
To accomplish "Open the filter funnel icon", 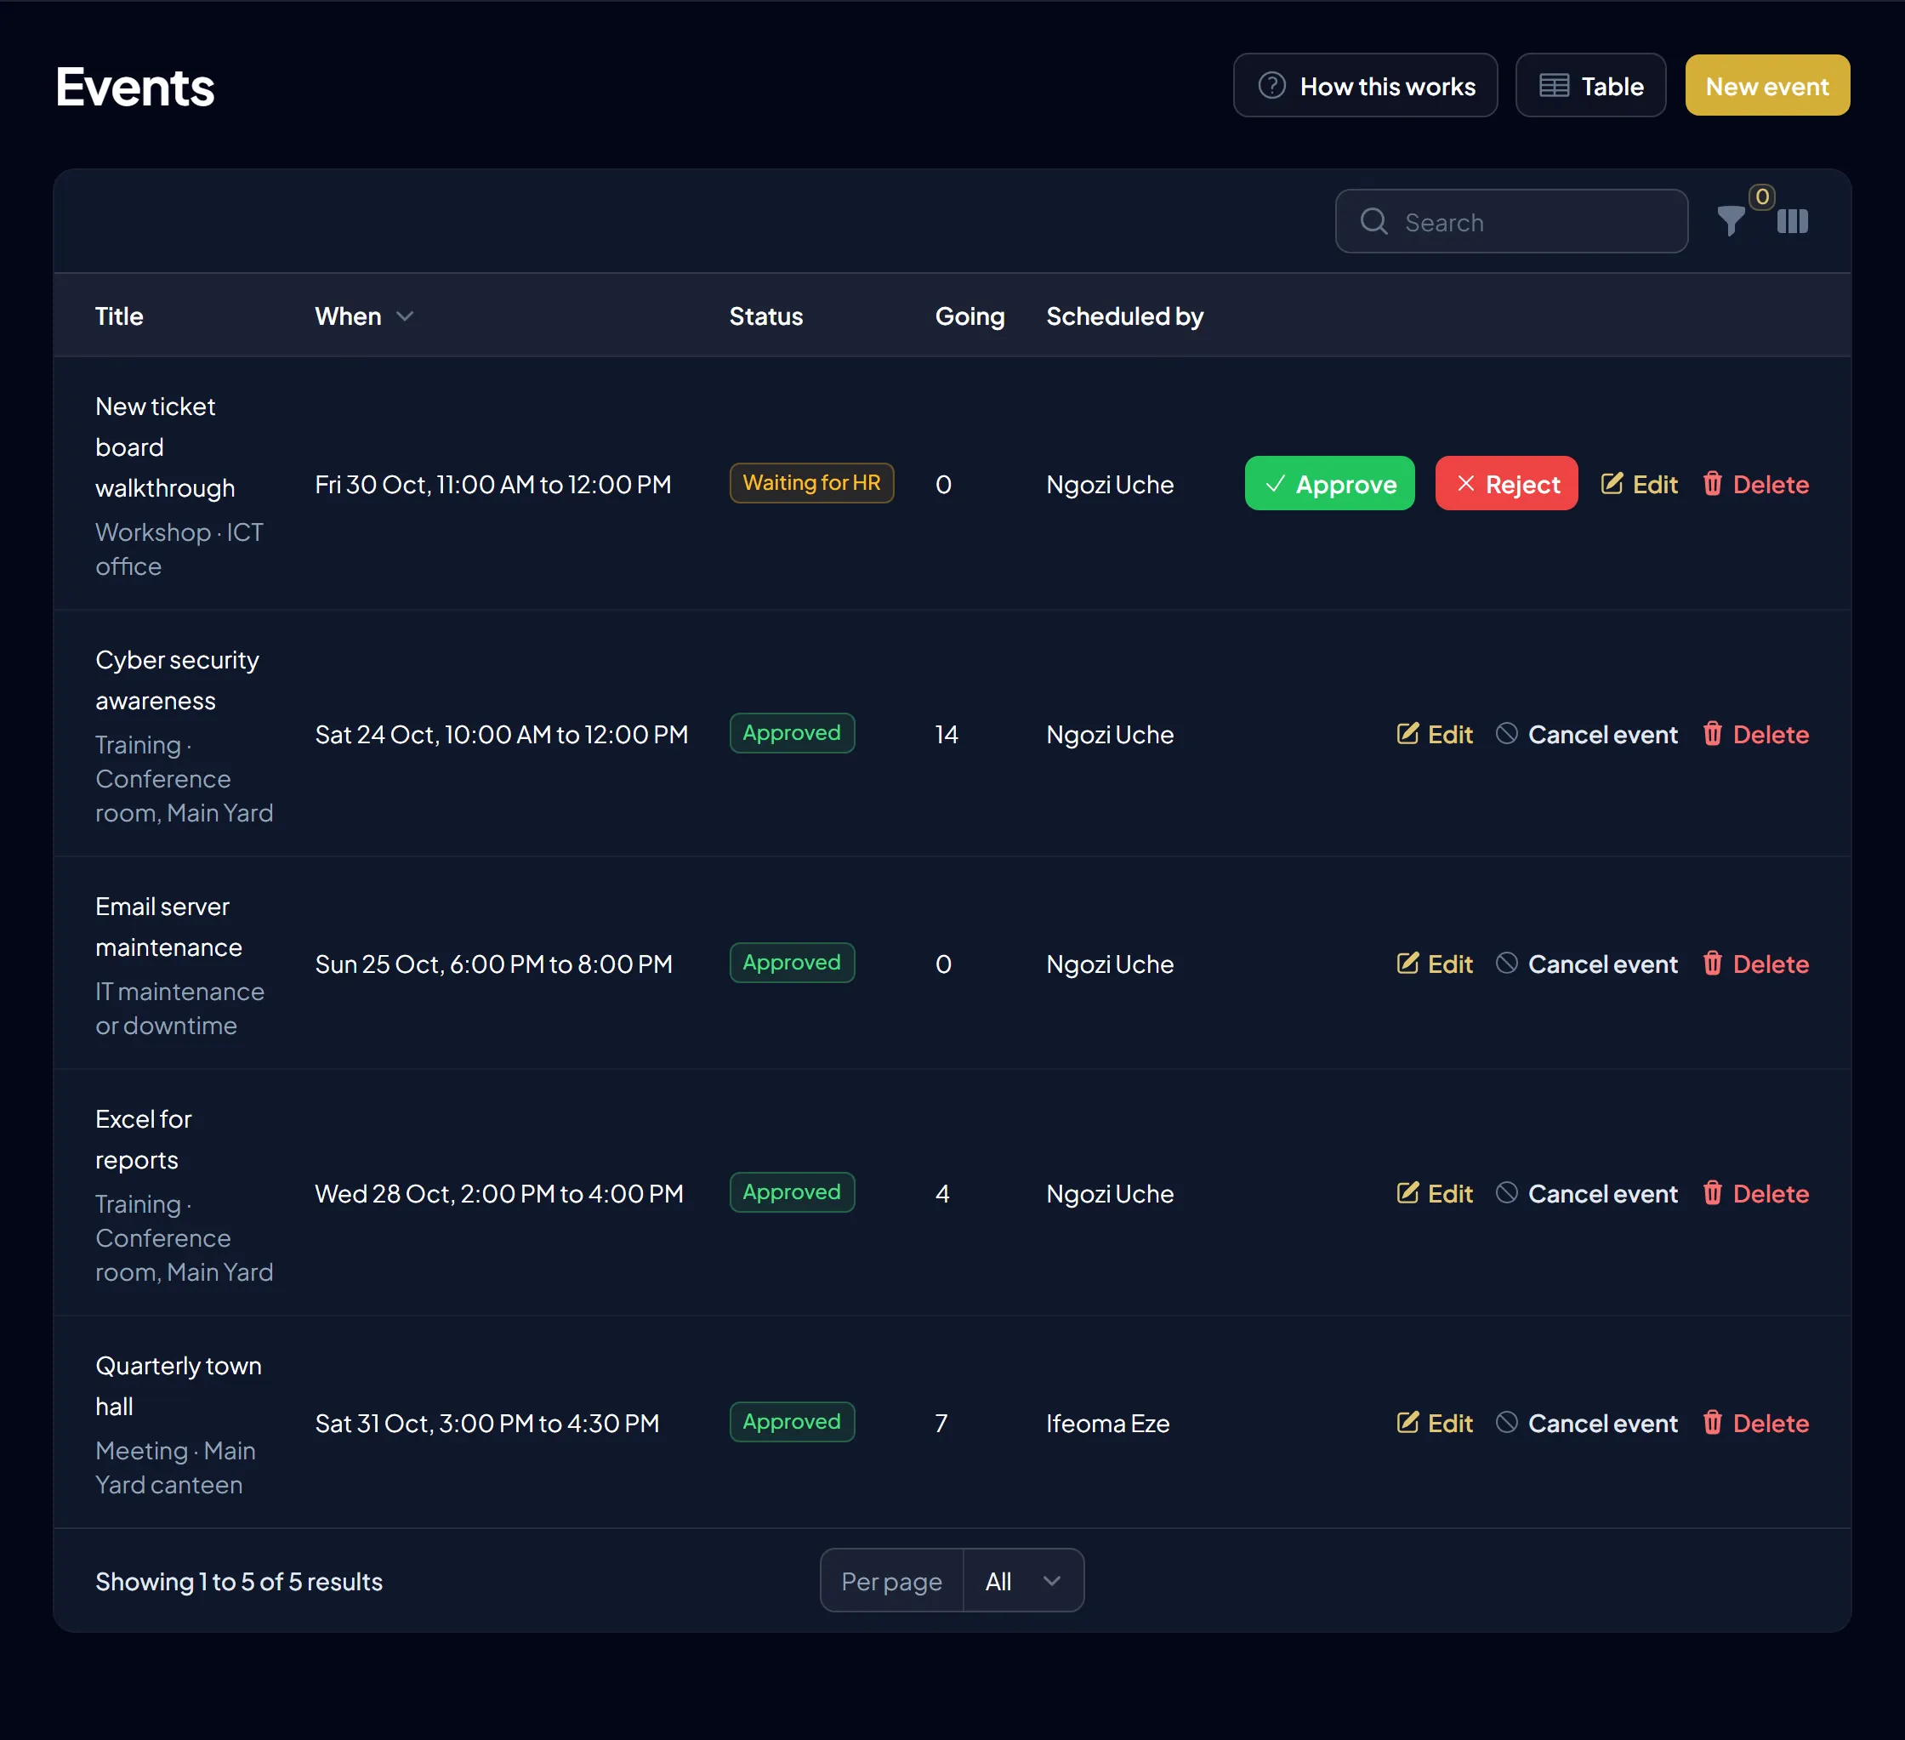I will click(1730, 221).
